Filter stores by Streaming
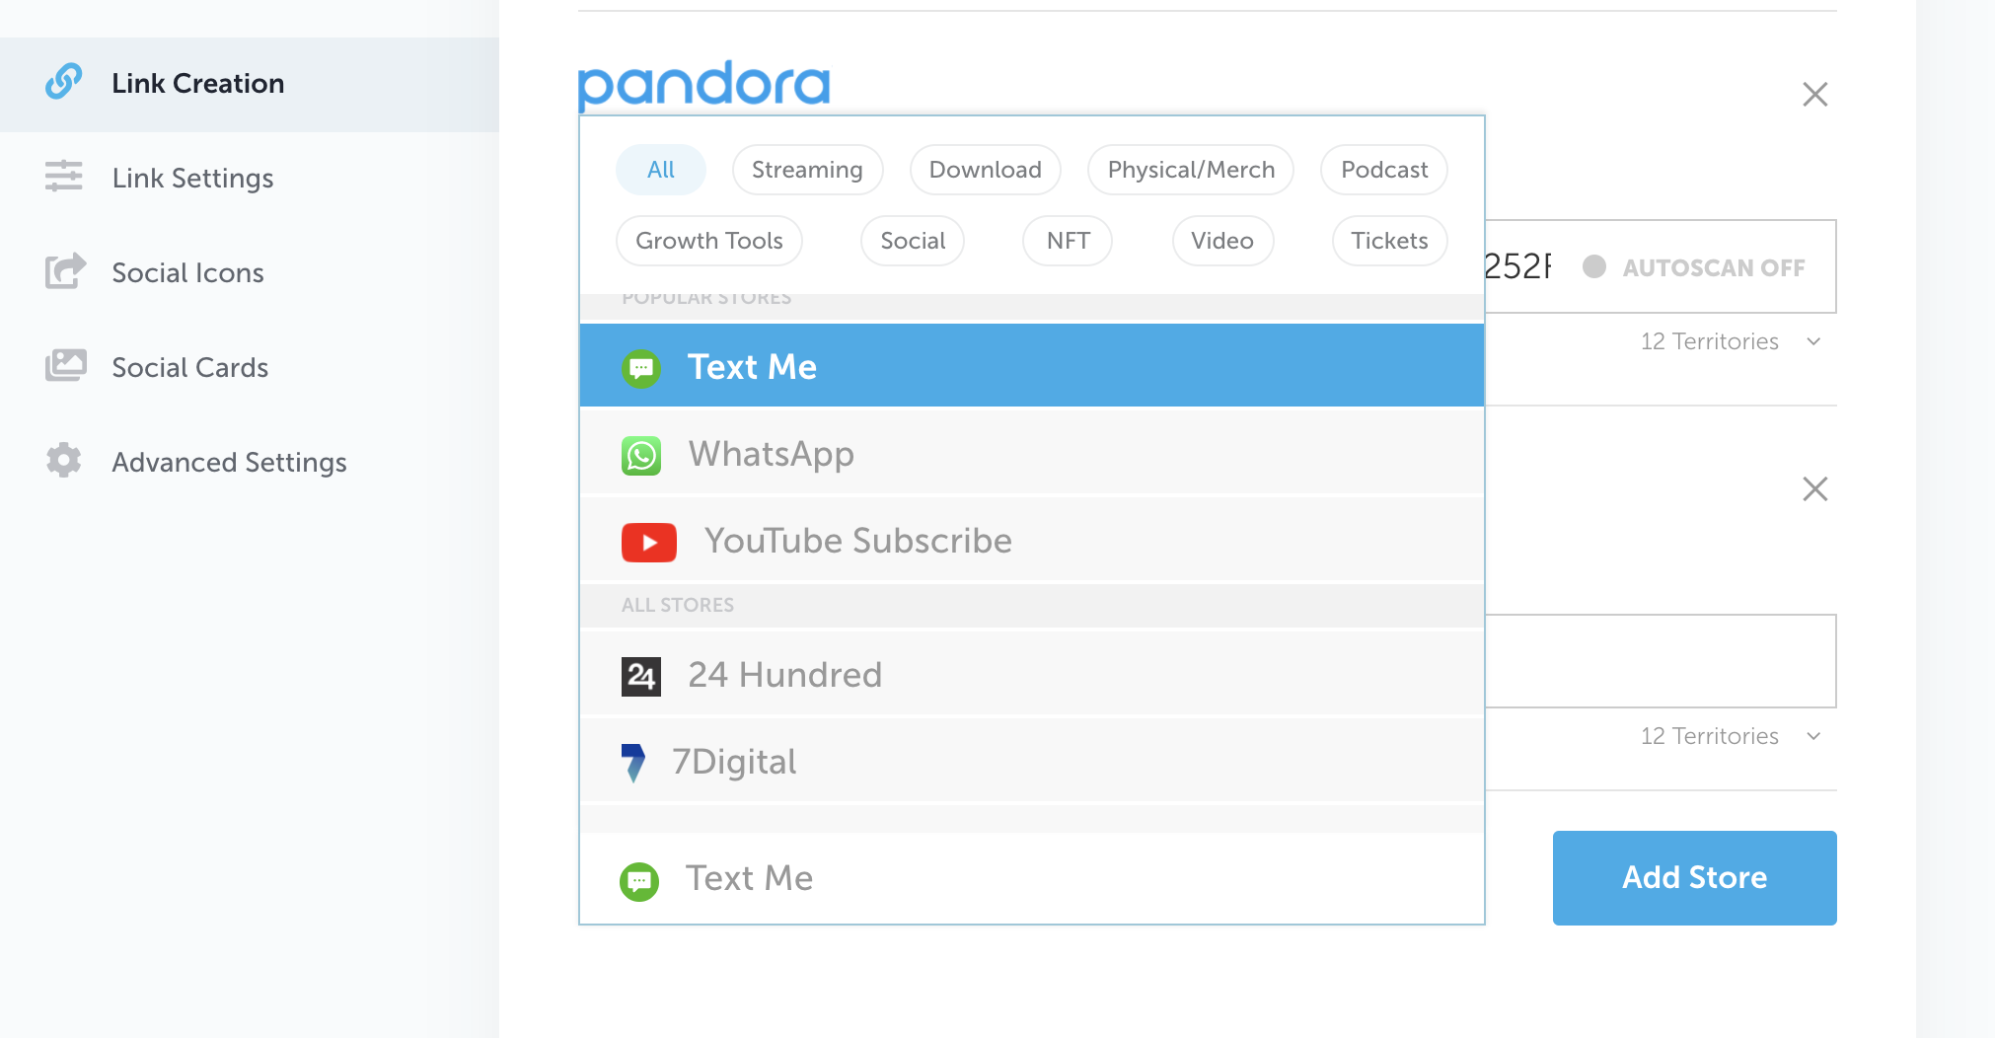Image resolution: width=1995 pixels, height=1038 pixels. pyautogui.click(x=807, y=170)
